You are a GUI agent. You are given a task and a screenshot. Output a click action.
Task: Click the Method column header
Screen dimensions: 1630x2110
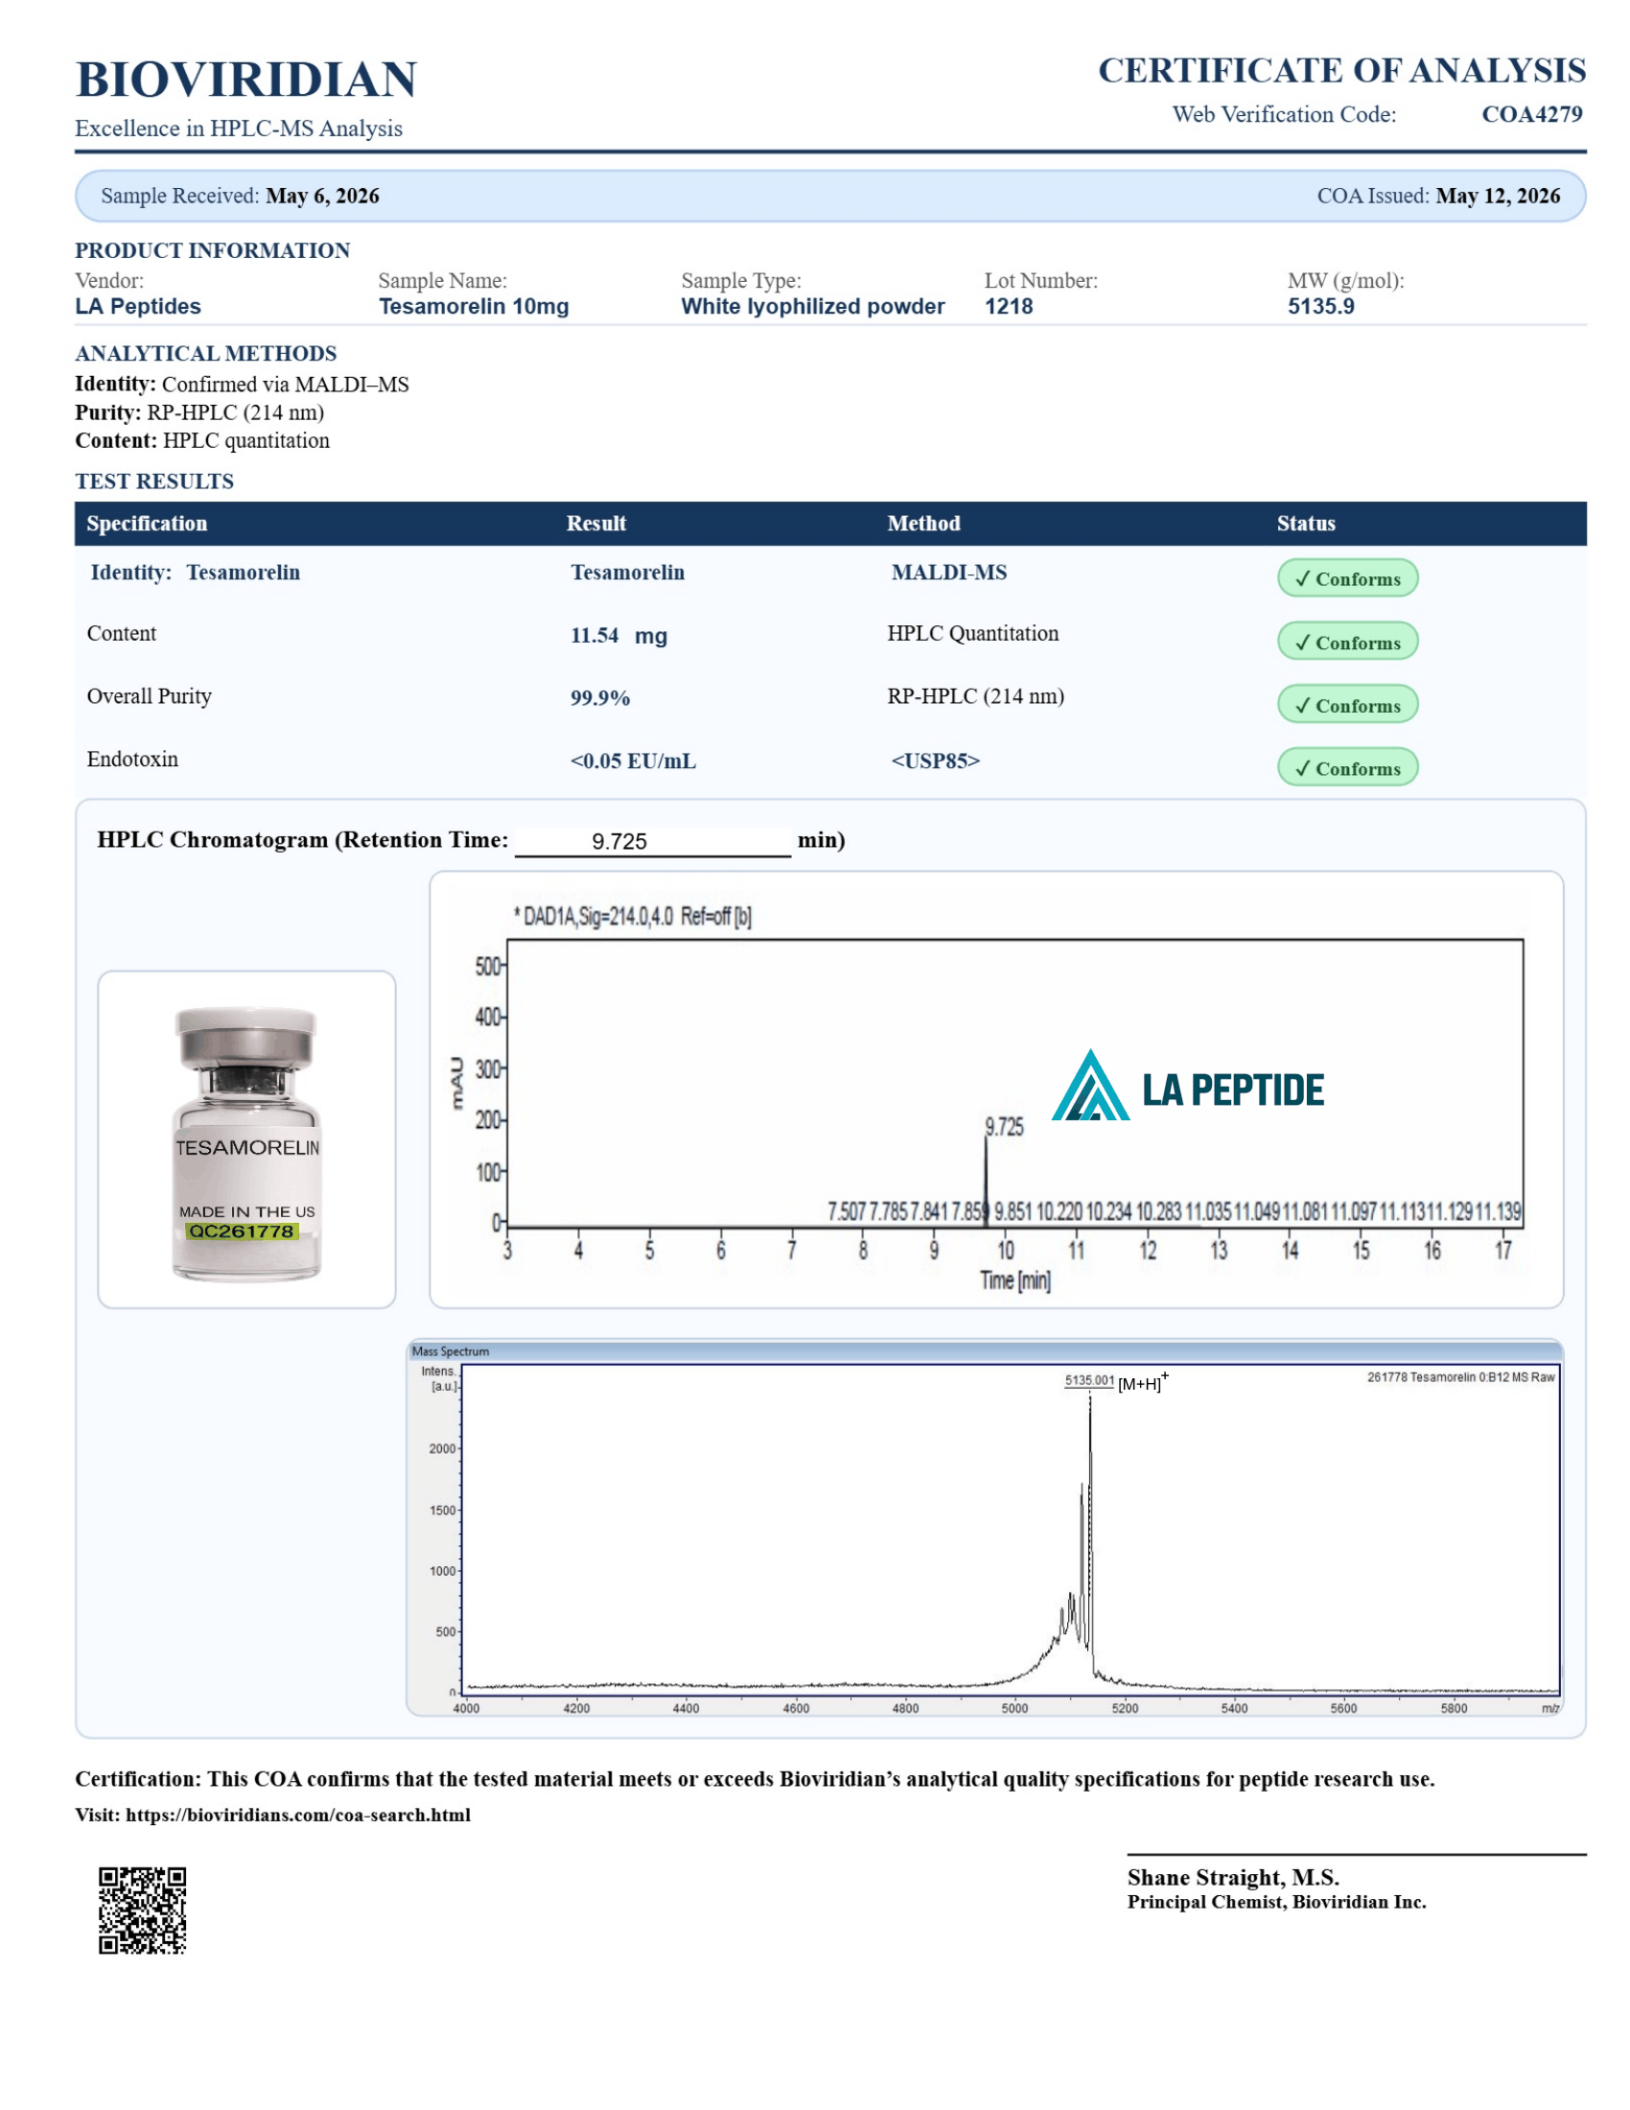[x=924, y=524]
